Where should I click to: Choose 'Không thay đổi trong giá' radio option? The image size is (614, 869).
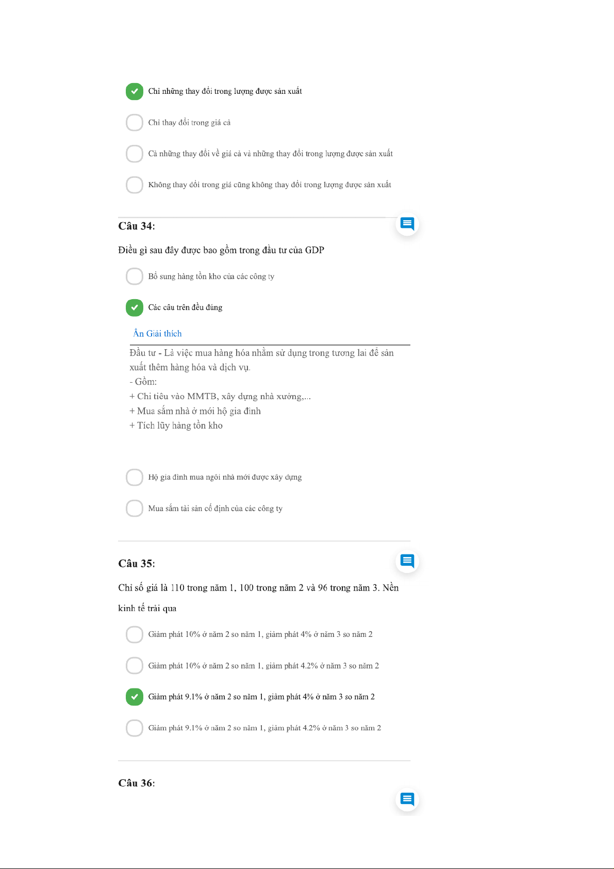tap(135, 185)
